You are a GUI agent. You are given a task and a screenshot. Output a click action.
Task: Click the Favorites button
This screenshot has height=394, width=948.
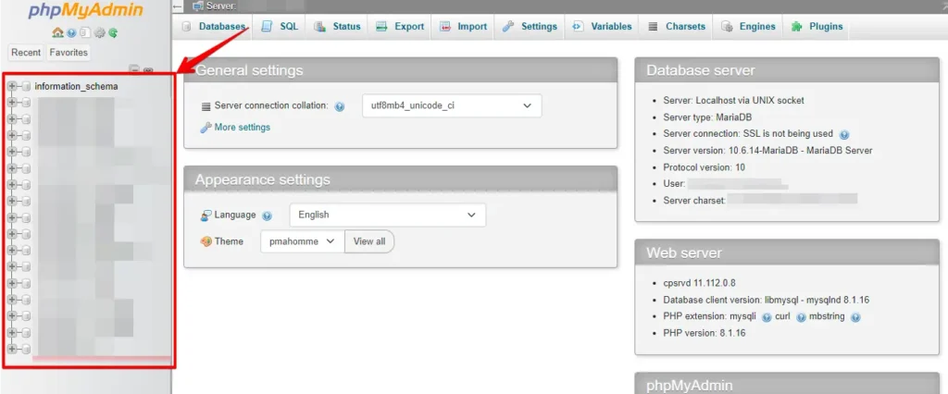69,53
